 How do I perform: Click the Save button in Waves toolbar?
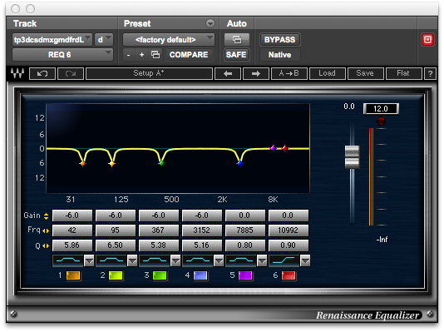[x=365, y=74]
